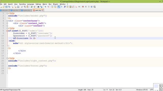Image resolution: width=163 pixels, height=91 pixels.
Task: Click Save Recorded Macro icon
Action: click(94, 7)
